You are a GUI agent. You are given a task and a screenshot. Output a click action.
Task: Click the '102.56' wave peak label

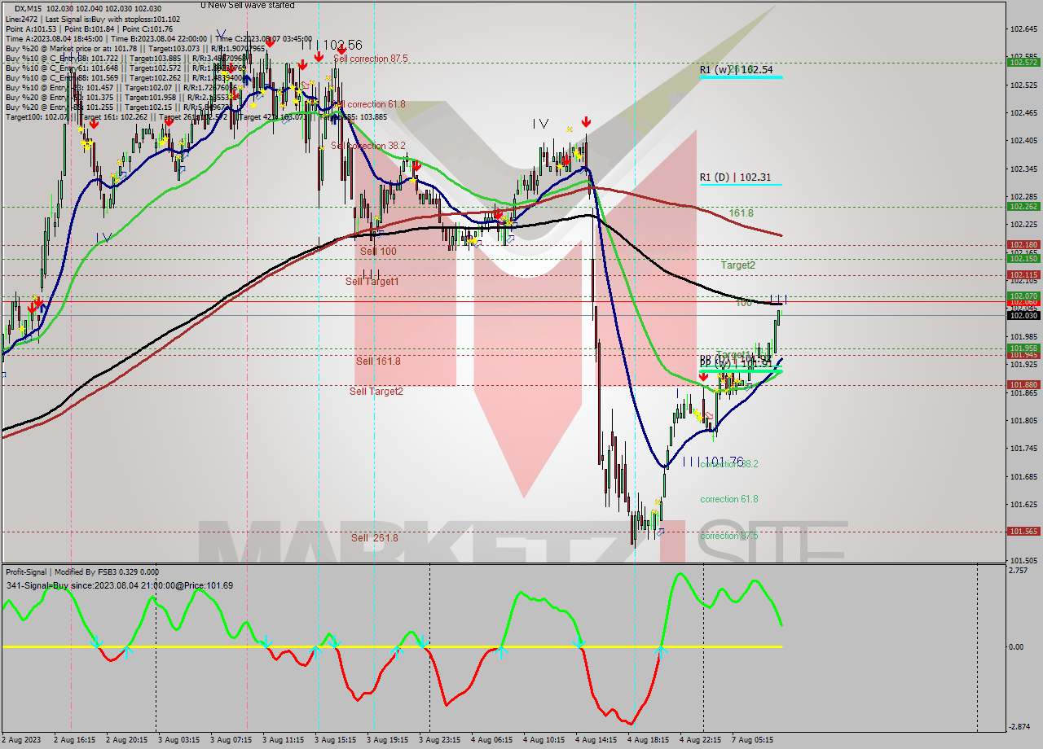pos(342,45)
